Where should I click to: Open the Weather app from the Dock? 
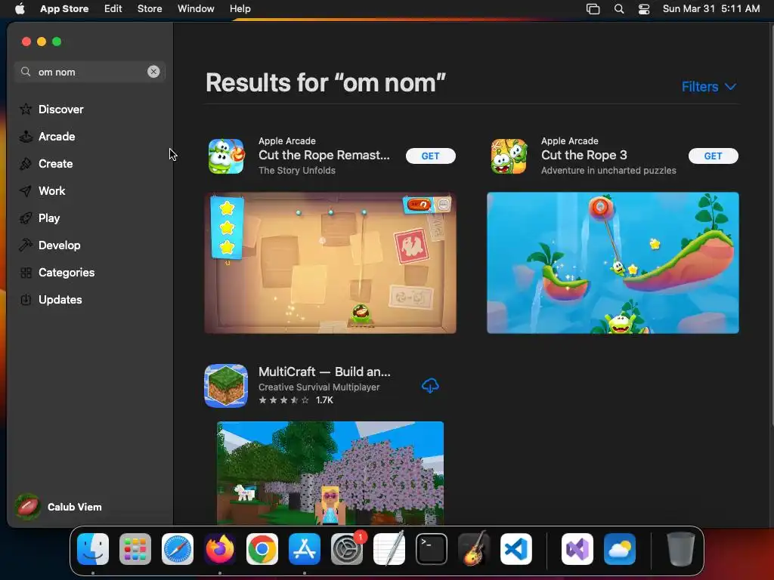click(x=620, y=549)
